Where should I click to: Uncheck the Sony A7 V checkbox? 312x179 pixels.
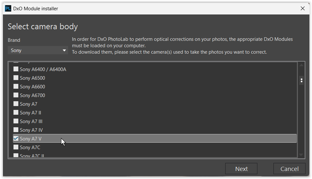click(x=16, y=139)
